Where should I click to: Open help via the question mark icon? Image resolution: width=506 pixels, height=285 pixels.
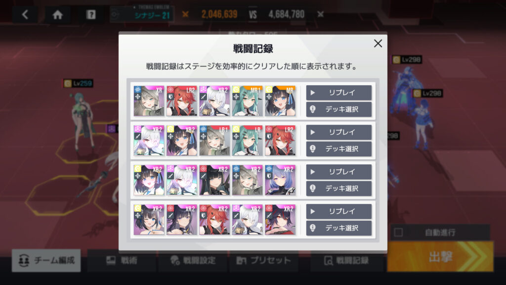91,14
